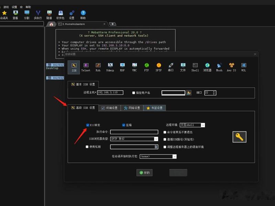Select the WSL session type

pyautogui.click(x=244, y=67)
